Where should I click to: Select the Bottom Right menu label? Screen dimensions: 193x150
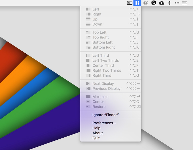coord(104,47)
